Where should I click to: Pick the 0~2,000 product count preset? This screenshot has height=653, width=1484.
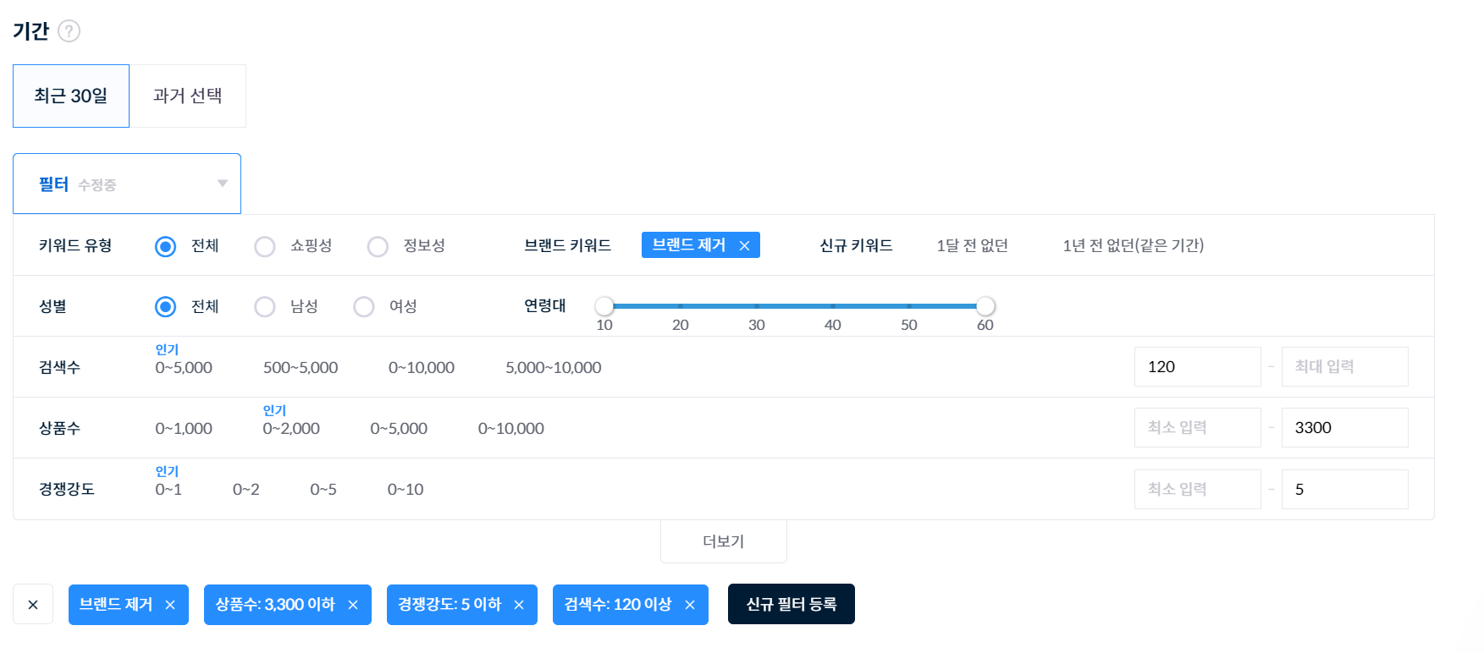pos(291,428)
